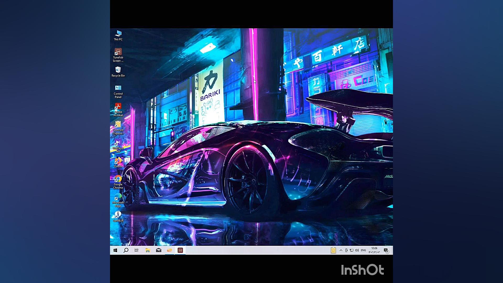Screen dimensions: 503x283
Task: Click the Comfort Clipboard tray icon
Action: tap(333, 250)
